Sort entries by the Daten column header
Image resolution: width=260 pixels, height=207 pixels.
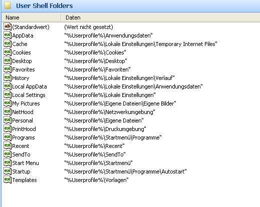coord(160,17)
